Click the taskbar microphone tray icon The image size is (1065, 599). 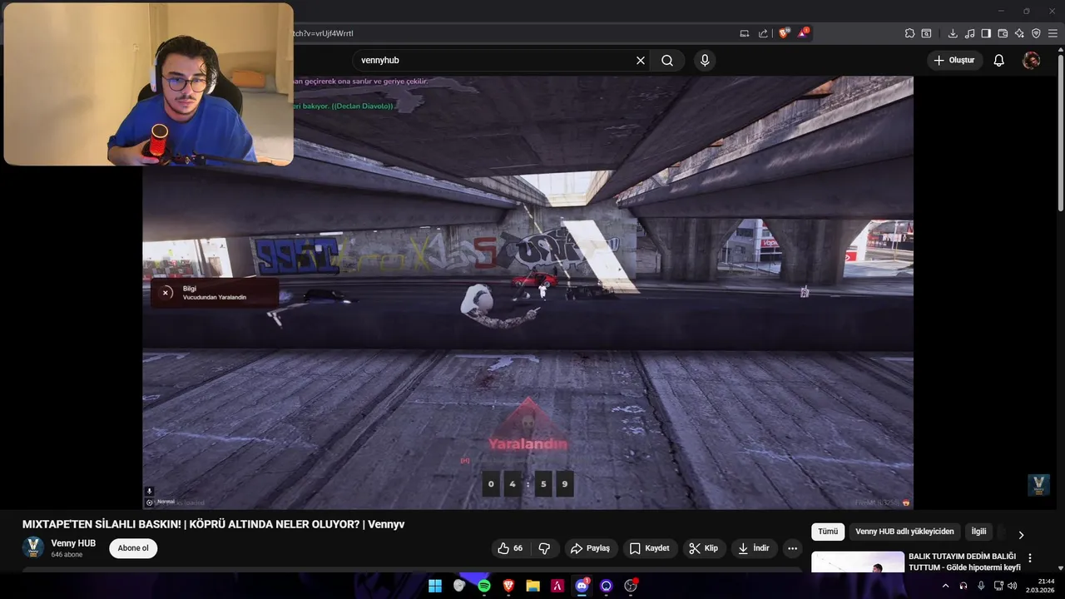point(981,586)
